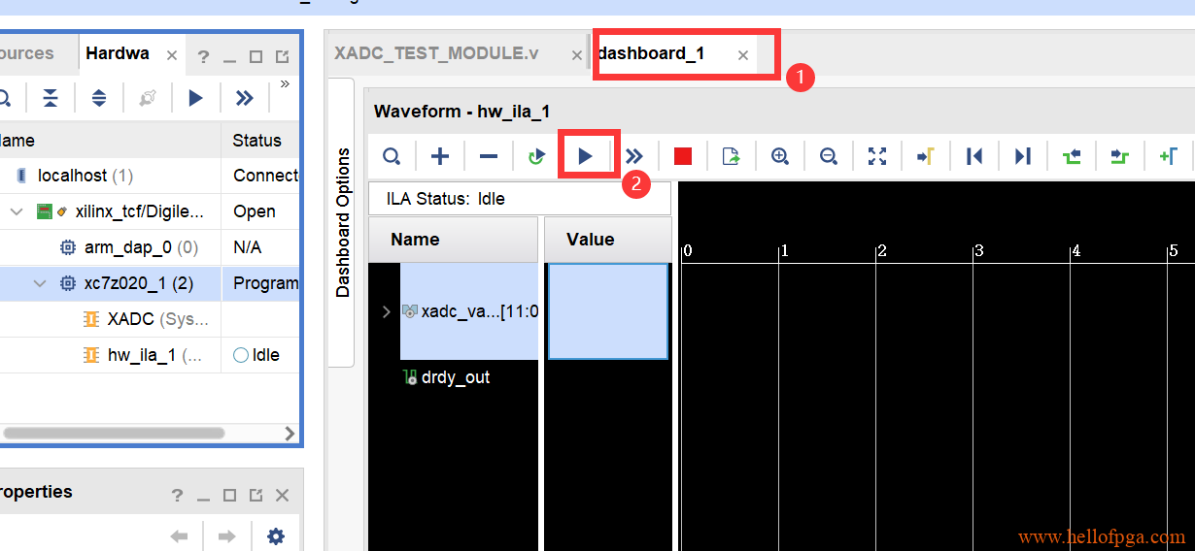The image size is (1195, 551).
Task: Toggle auto re-trigger in waveform toolbar
Action: coord(536,156)
